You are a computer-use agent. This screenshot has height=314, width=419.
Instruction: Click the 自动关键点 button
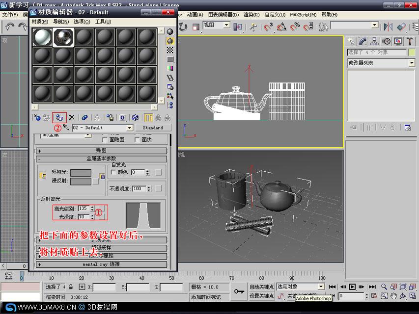pyautogui.click(x=262, y=287)
